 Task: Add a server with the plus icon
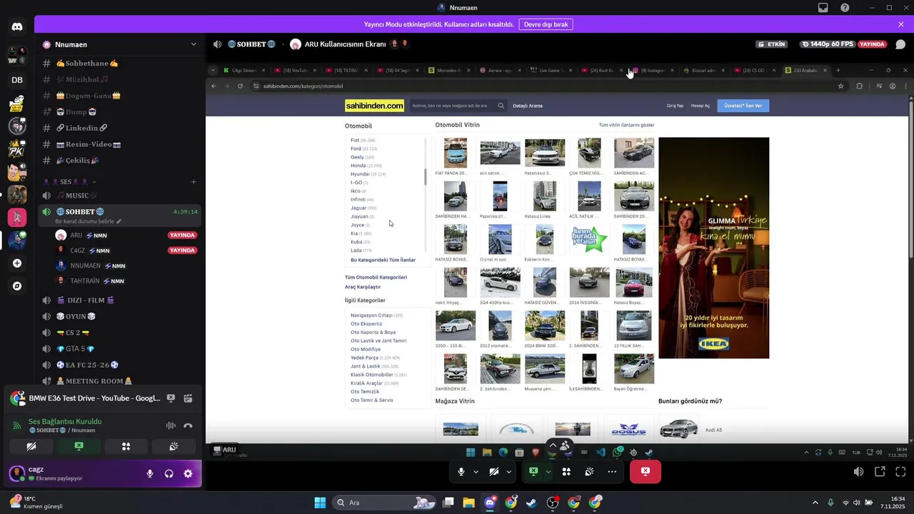17,263
